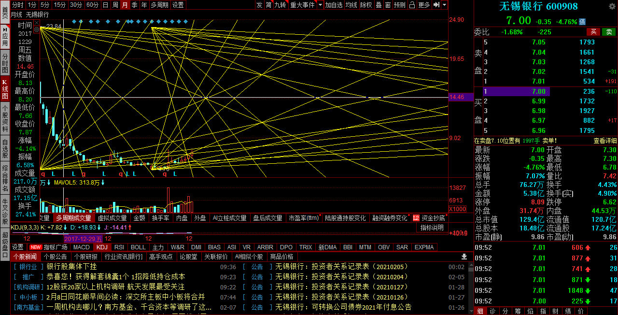Select the 陆股通持股变化 sub-tab
The height and width of the screenshot is (315, 618).
[345, 218]
